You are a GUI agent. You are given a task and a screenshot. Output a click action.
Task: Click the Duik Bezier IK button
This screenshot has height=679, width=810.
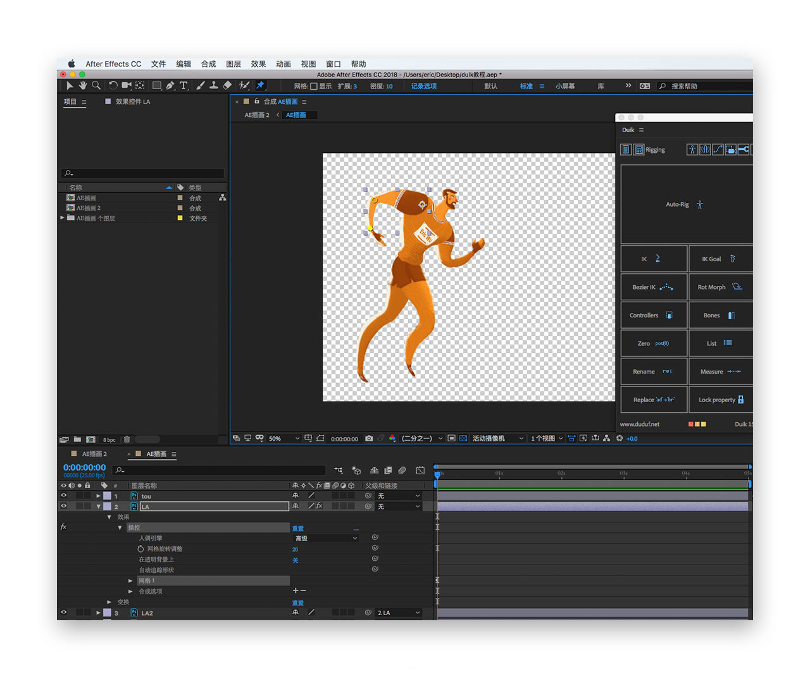tap(654, 287)
